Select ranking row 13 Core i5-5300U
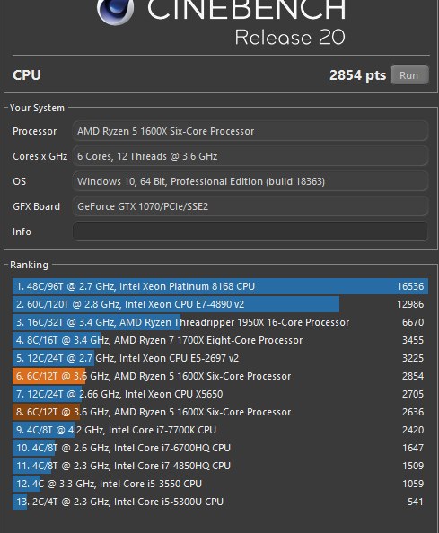The height and width of the screenshot is (533, 439). pyautogui.click(x=220, y=502)
